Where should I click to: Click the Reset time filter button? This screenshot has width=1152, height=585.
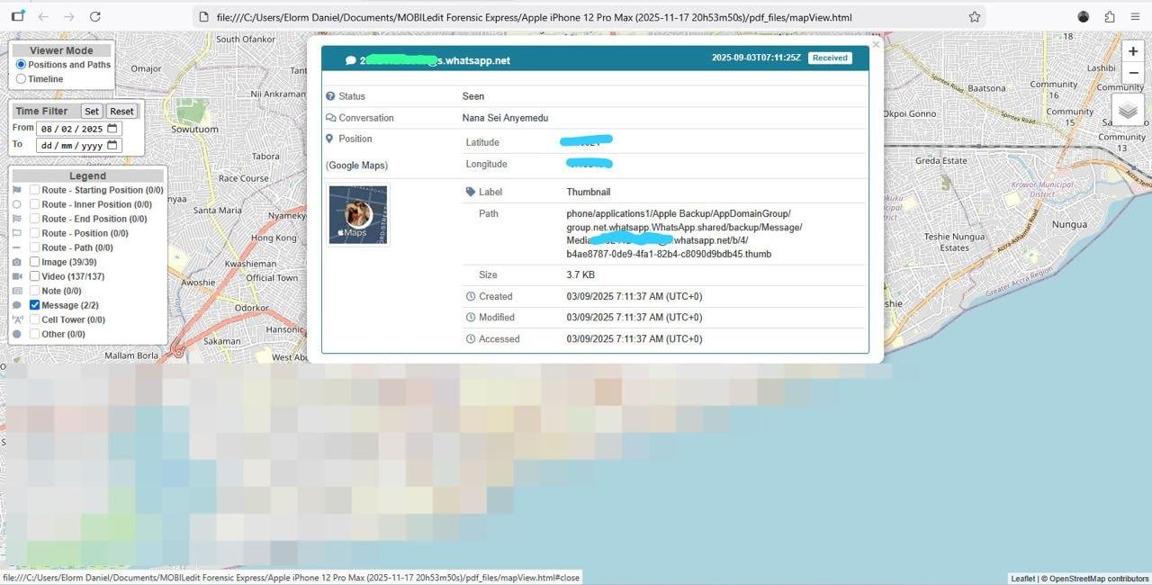(121, 112)
